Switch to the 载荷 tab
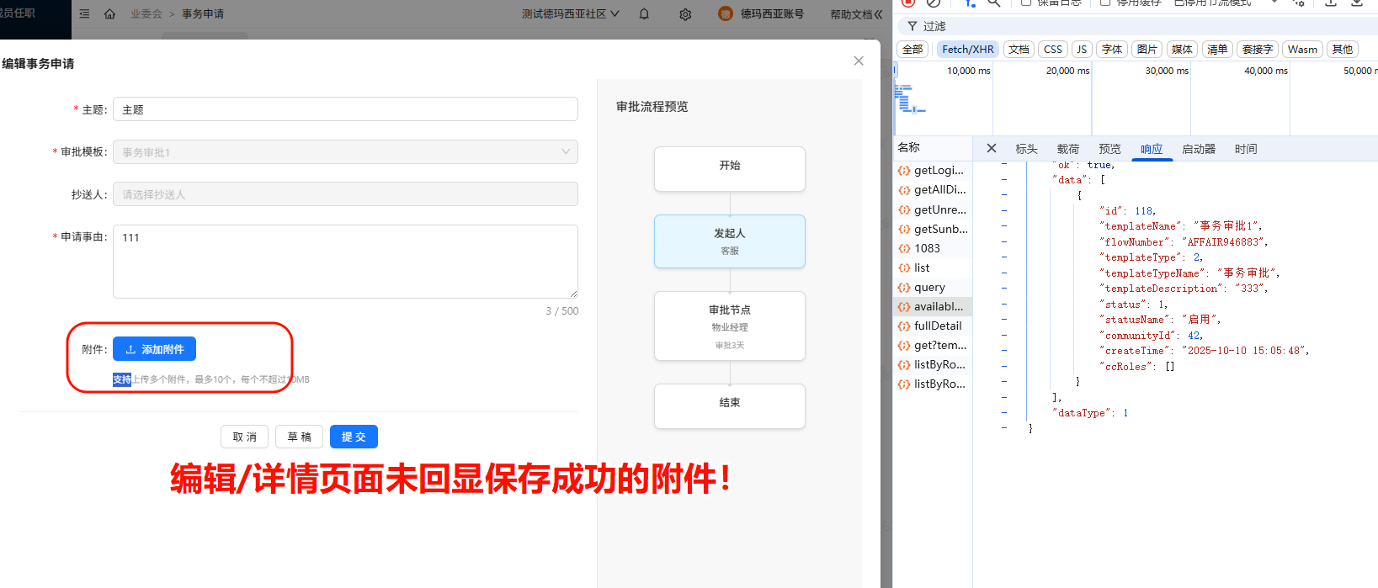1378x588 pixels. point(1068,149)
